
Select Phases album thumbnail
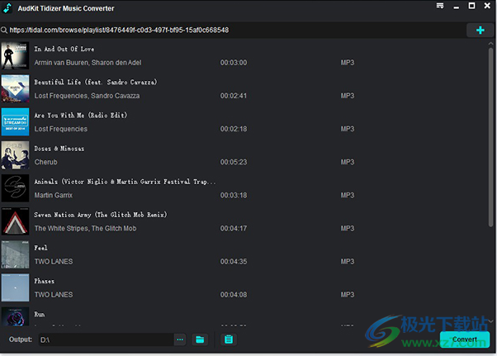(15, 287)
